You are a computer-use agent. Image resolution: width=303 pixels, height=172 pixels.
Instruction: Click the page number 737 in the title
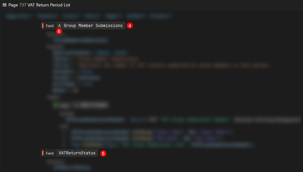23,5
